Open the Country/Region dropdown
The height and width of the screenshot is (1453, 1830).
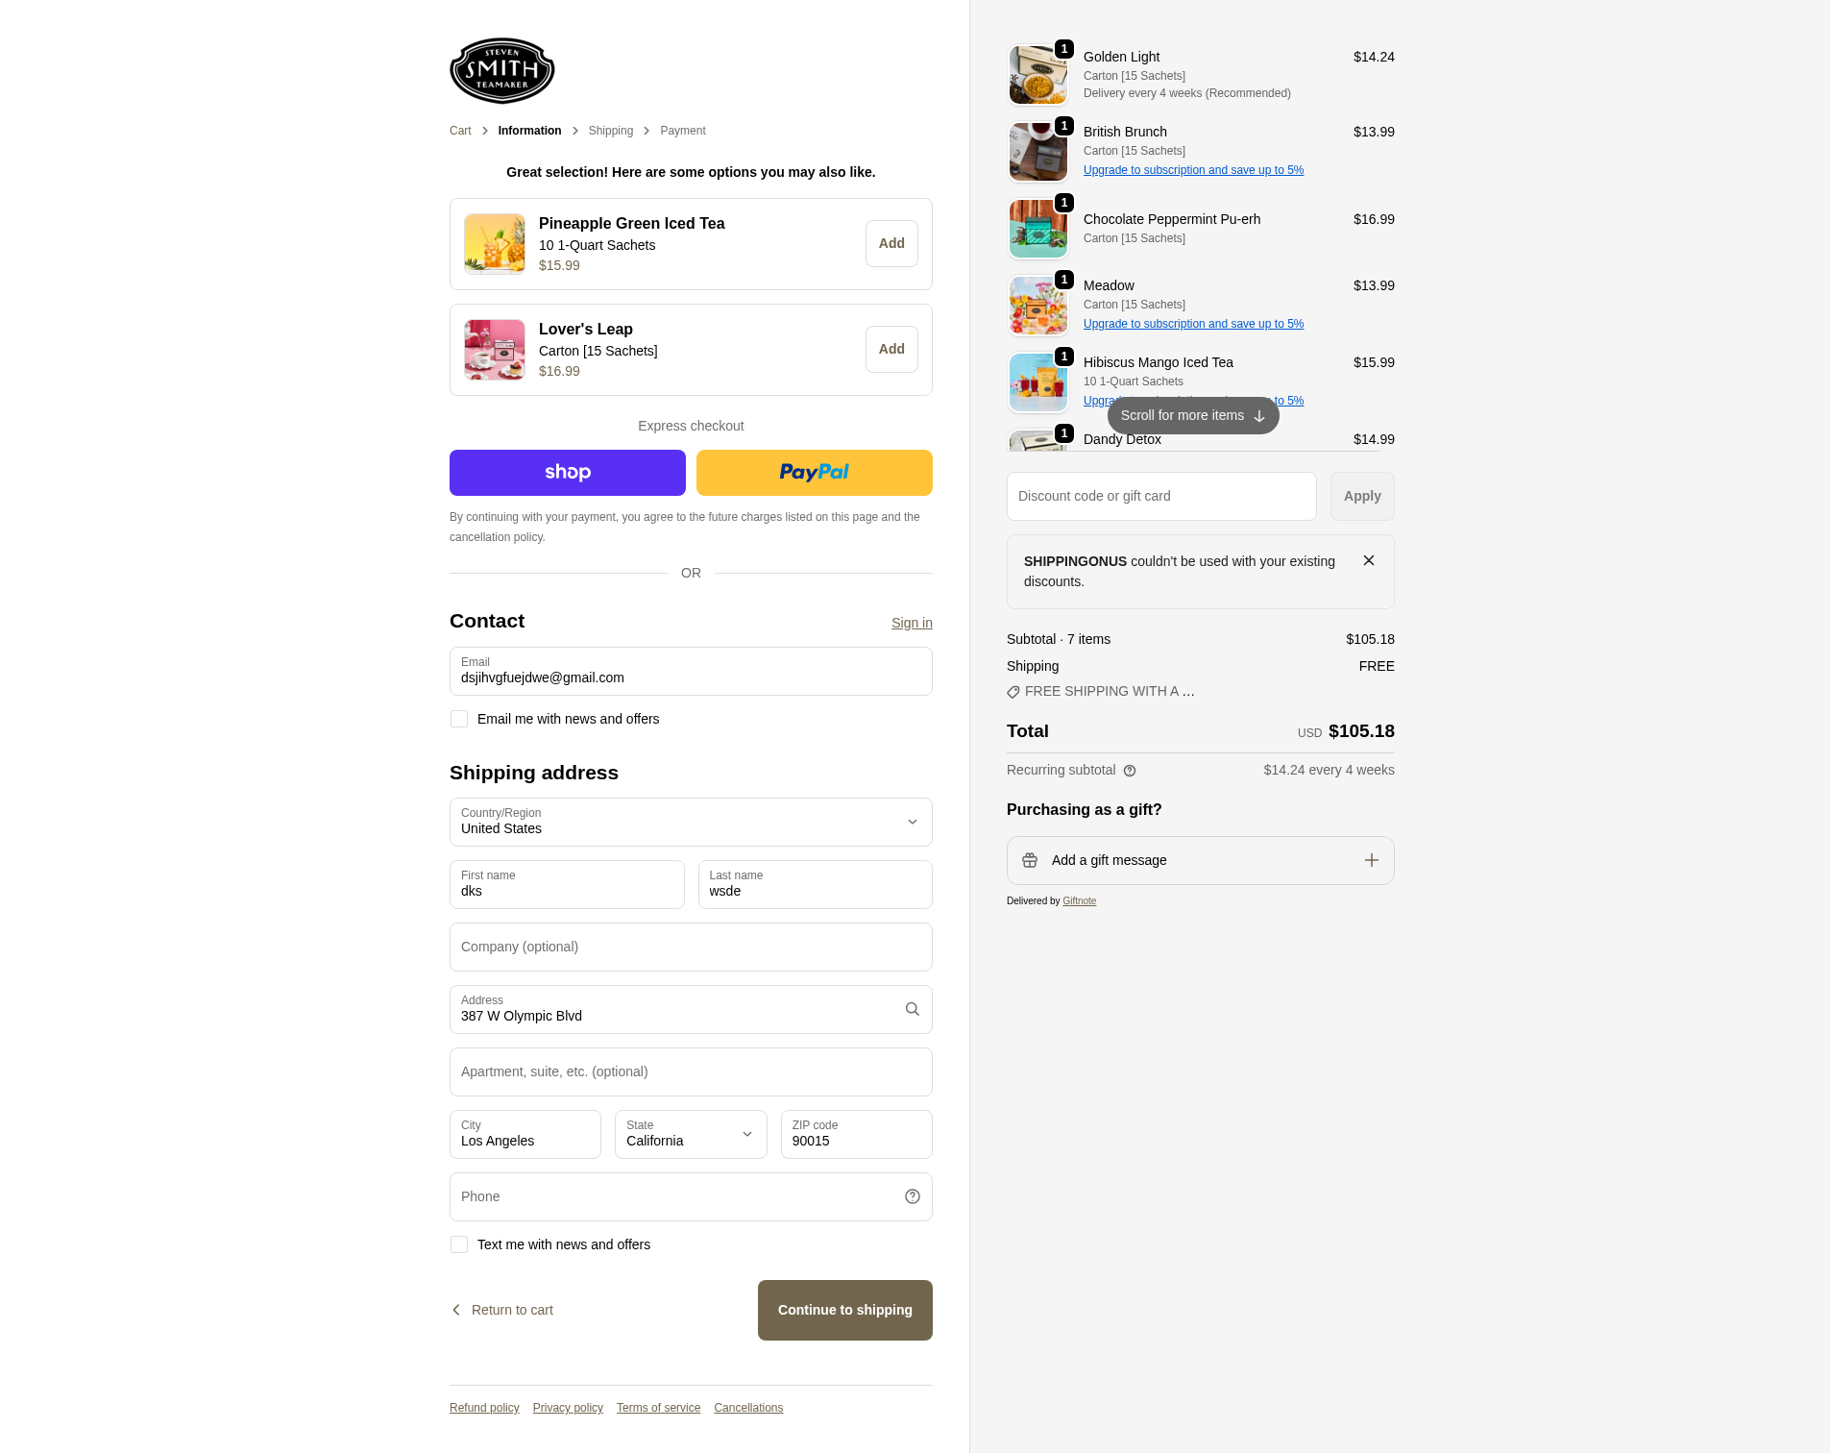(x=691, y=822)
